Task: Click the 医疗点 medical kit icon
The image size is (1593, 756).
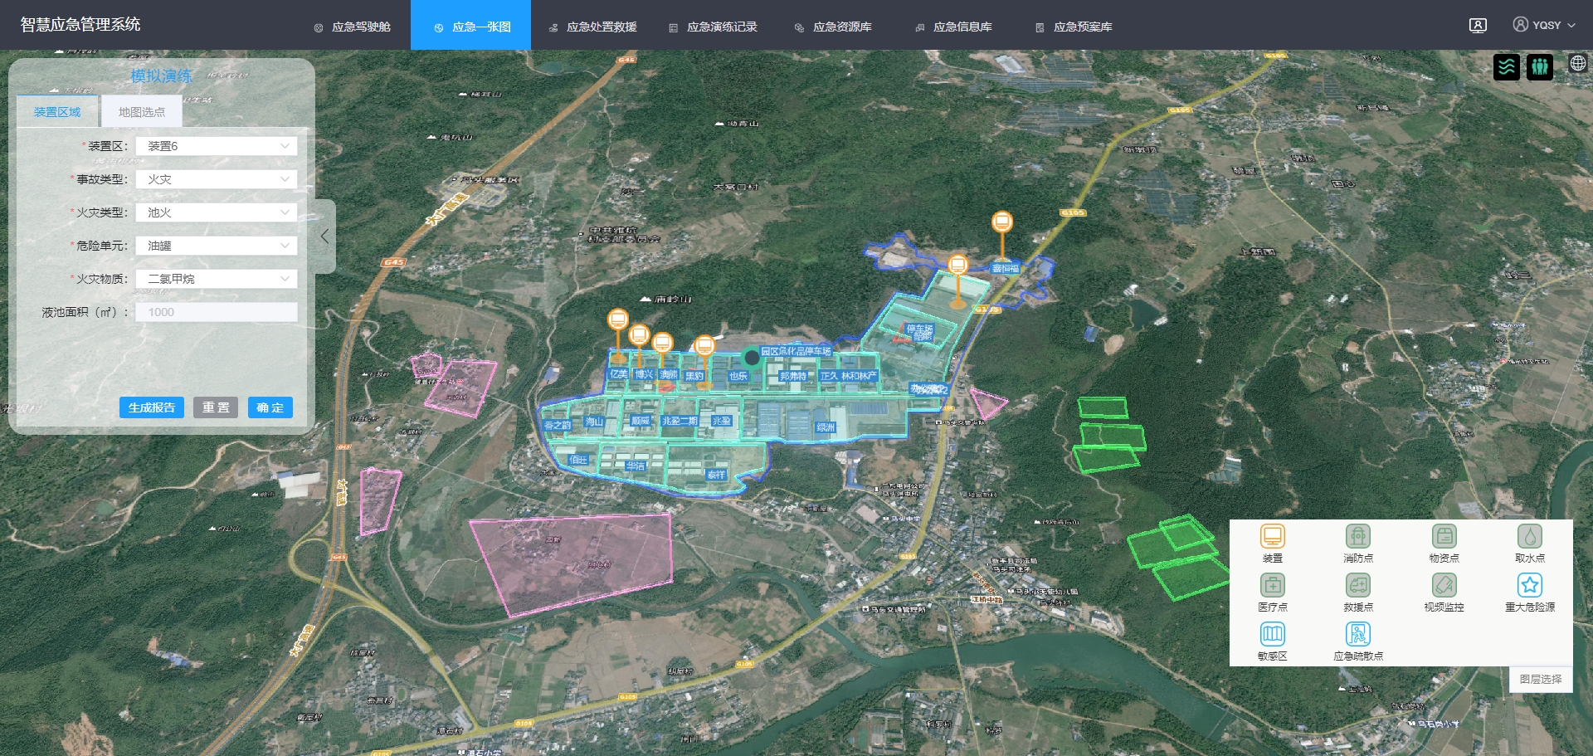Action: point(1272,585)
